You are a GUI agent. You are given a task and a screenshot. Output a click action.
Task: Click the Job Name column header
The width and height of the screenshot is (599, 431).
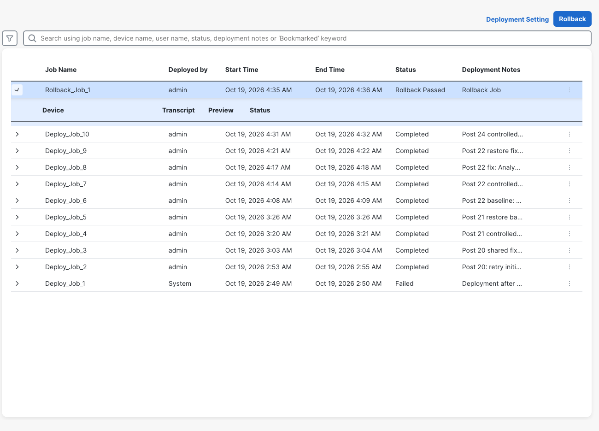pos(61,70)
